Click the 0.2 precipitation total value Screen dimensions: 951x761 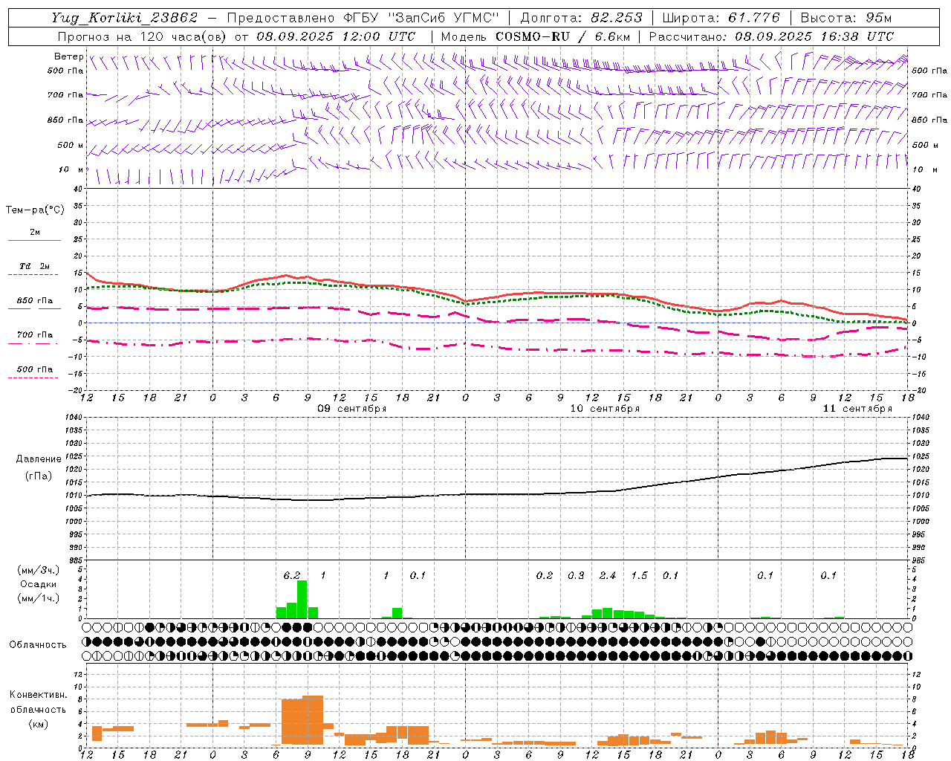545,575
